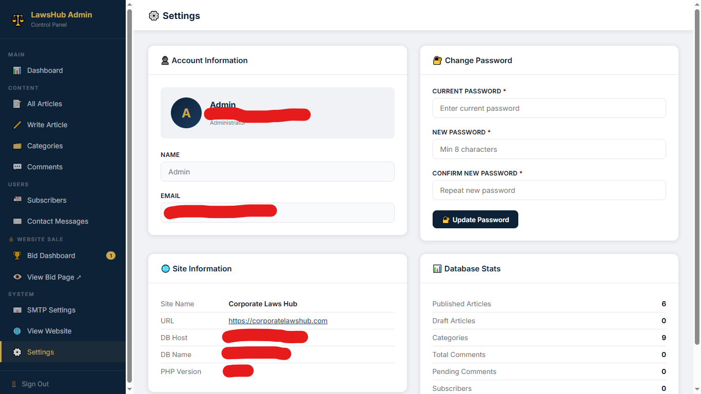Screen dimensions: 701x394
Task: Open the corporatelawshub.com URL link
Action: [x=278, y=321]
